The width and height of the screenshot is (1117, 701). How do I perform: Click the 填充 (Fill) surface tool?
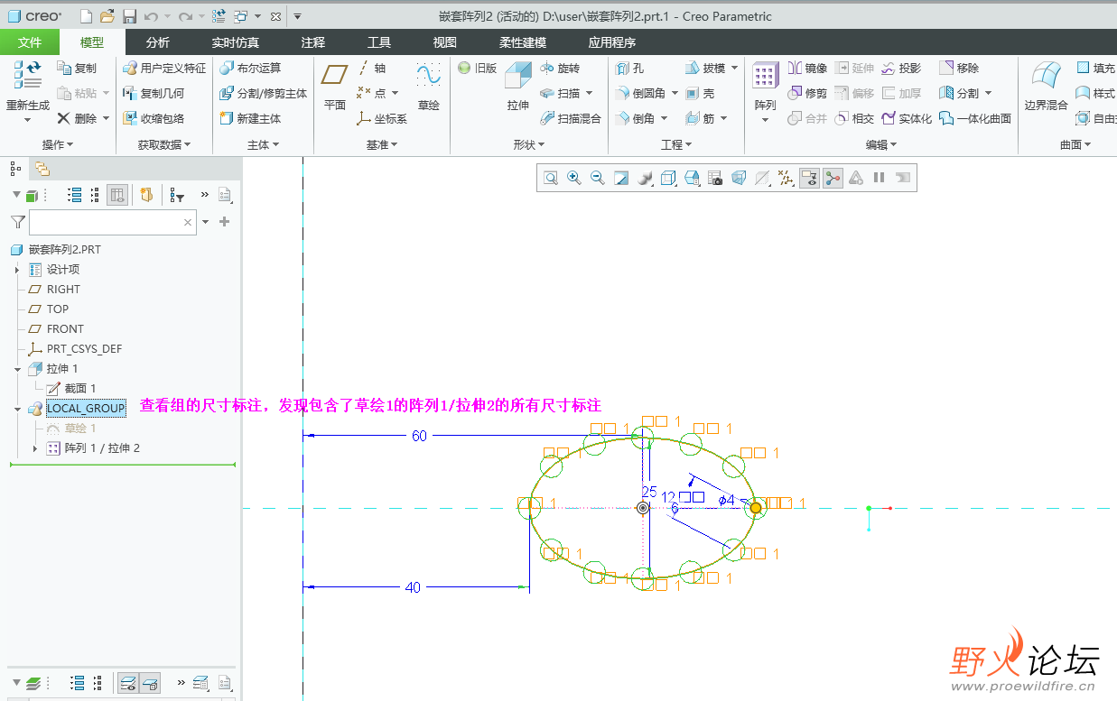tap(1096, 68)
